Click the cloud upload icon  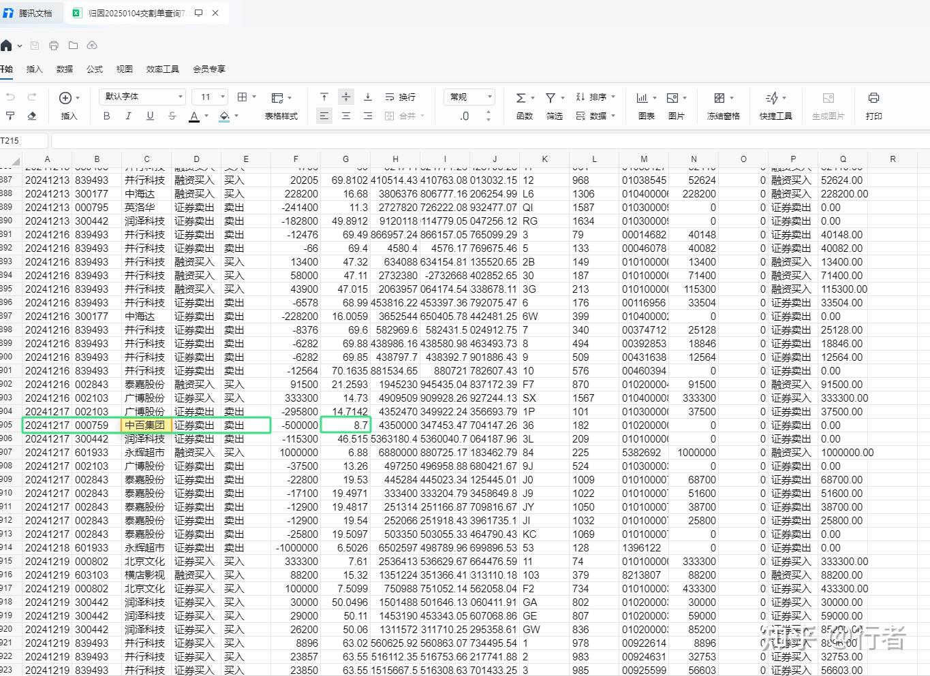[x=92, y=46]
